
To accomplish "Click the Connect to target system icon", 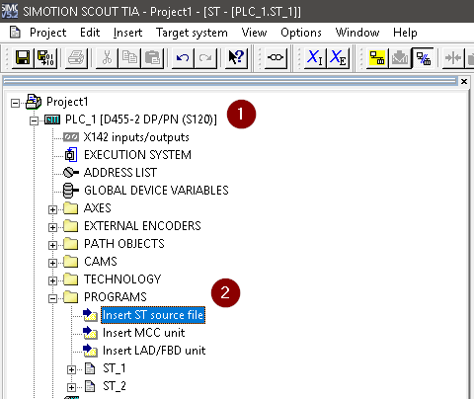I will (276, 58).
